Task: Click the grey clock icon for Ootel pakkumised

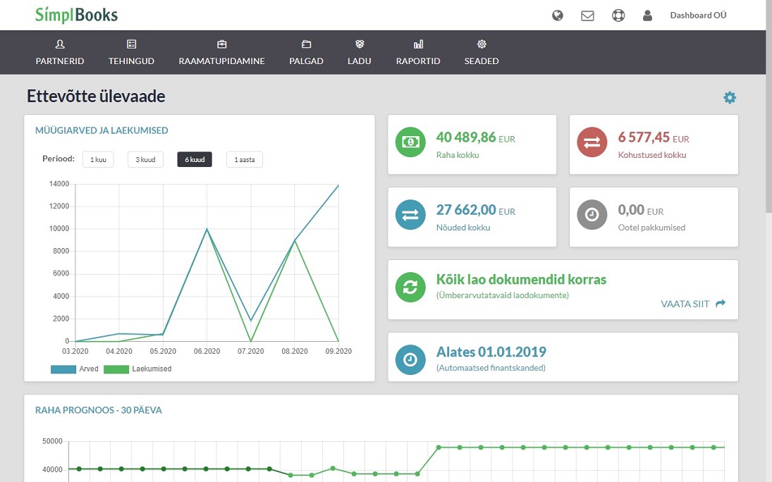Action: [x=592, y=215]
